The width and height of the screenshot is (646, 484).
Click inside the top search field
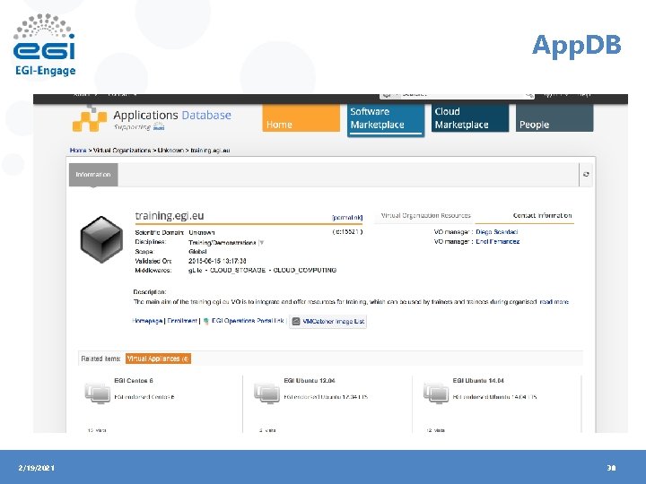[x=458, y=96]
